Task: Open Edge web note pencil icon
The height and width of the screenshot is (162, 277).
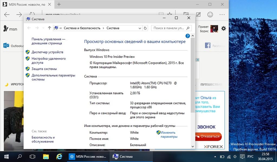Action: tap(198, 15)
